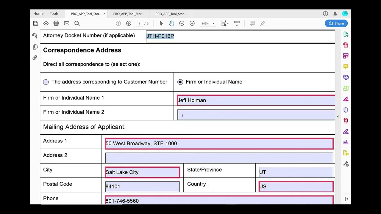Click the Share button

[336, 23]
